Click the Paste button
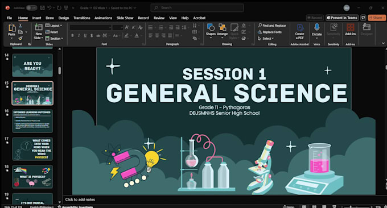 point(11,30)
